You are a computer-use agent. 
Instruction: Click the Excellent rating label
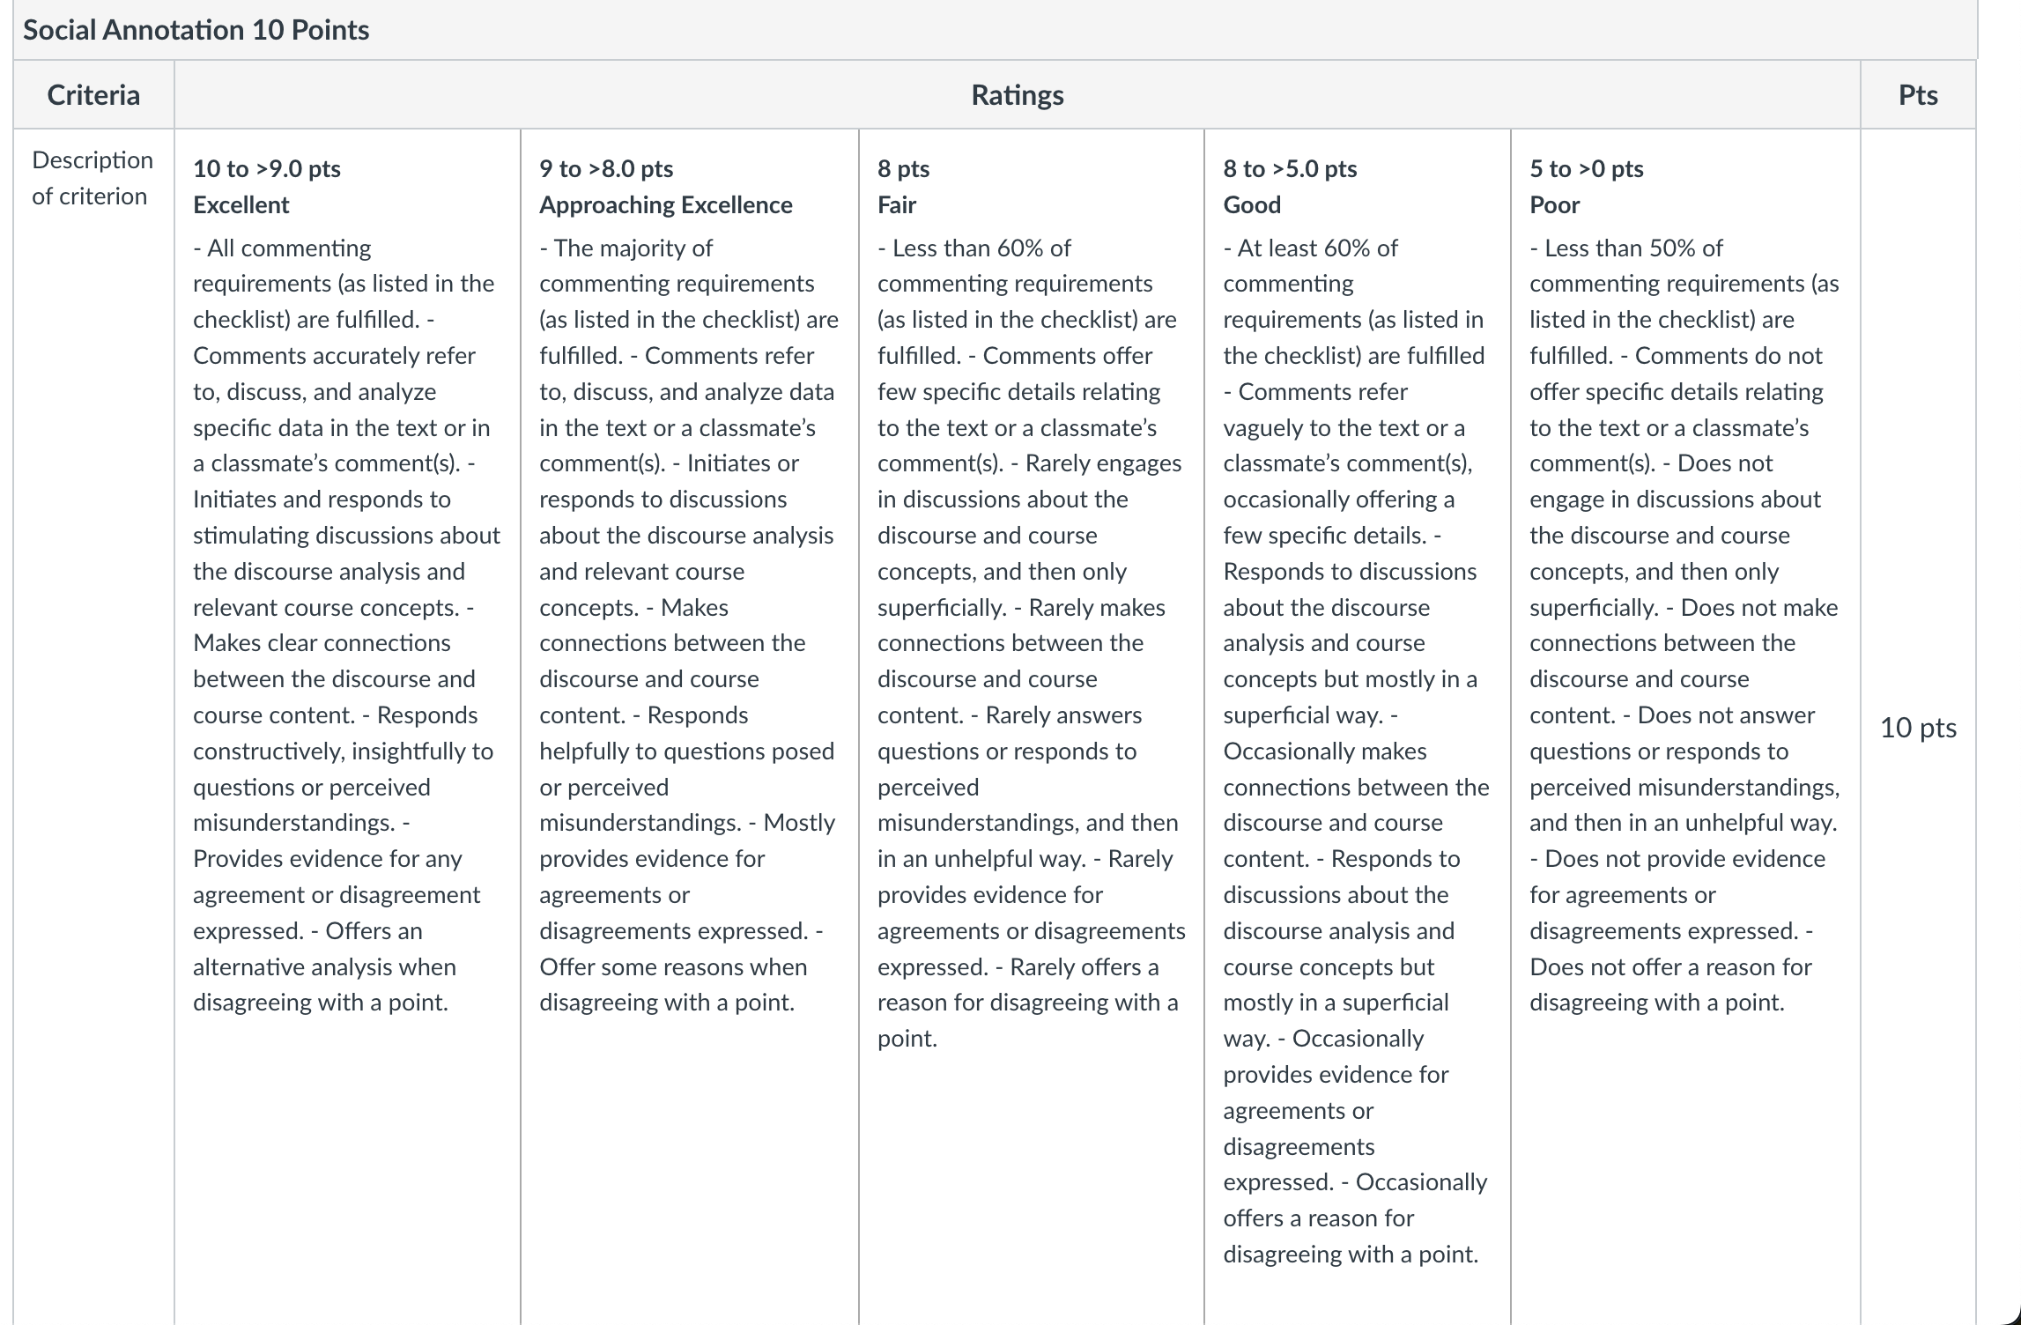[x=241, y=204]
